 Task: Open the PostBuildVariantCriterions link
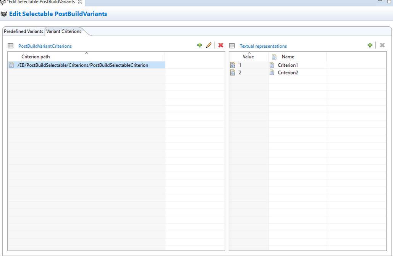(x=45, y=46)
